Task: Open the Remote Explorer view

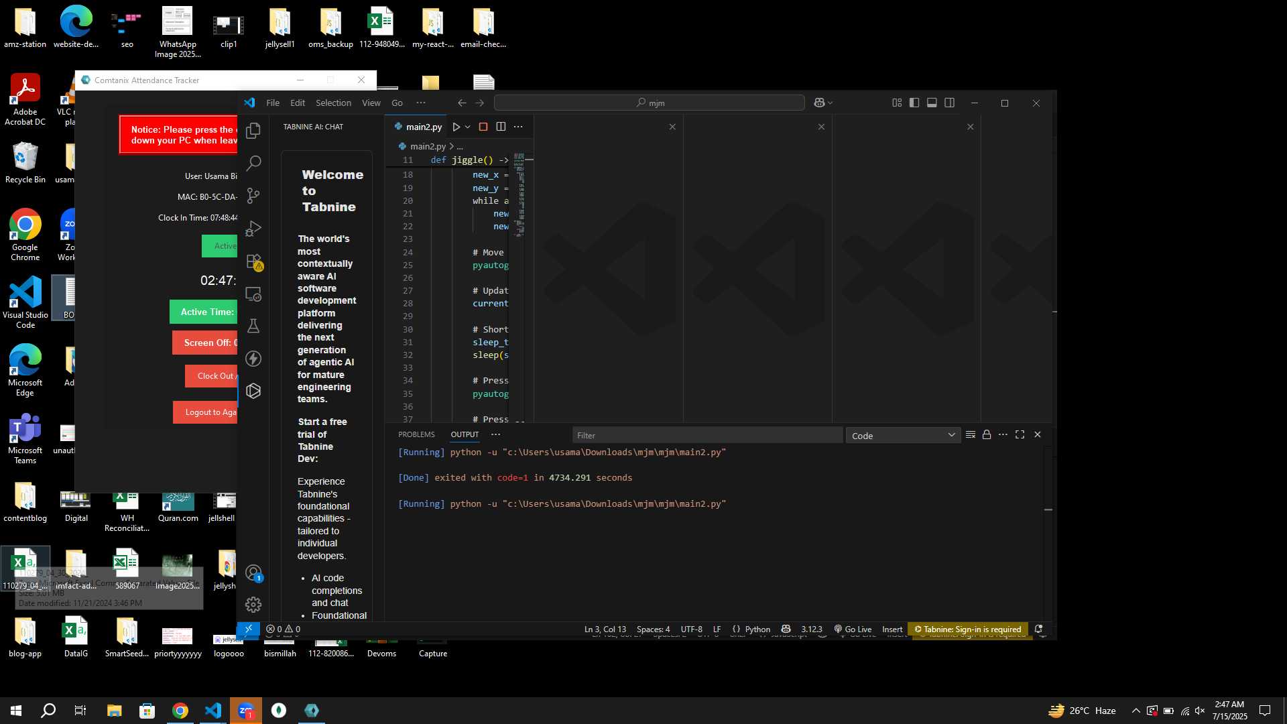Action: coord(253,294)
